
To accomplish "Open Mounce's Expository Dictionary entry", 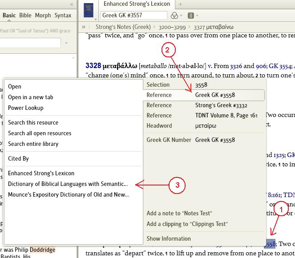I will [x=69, y=195].
